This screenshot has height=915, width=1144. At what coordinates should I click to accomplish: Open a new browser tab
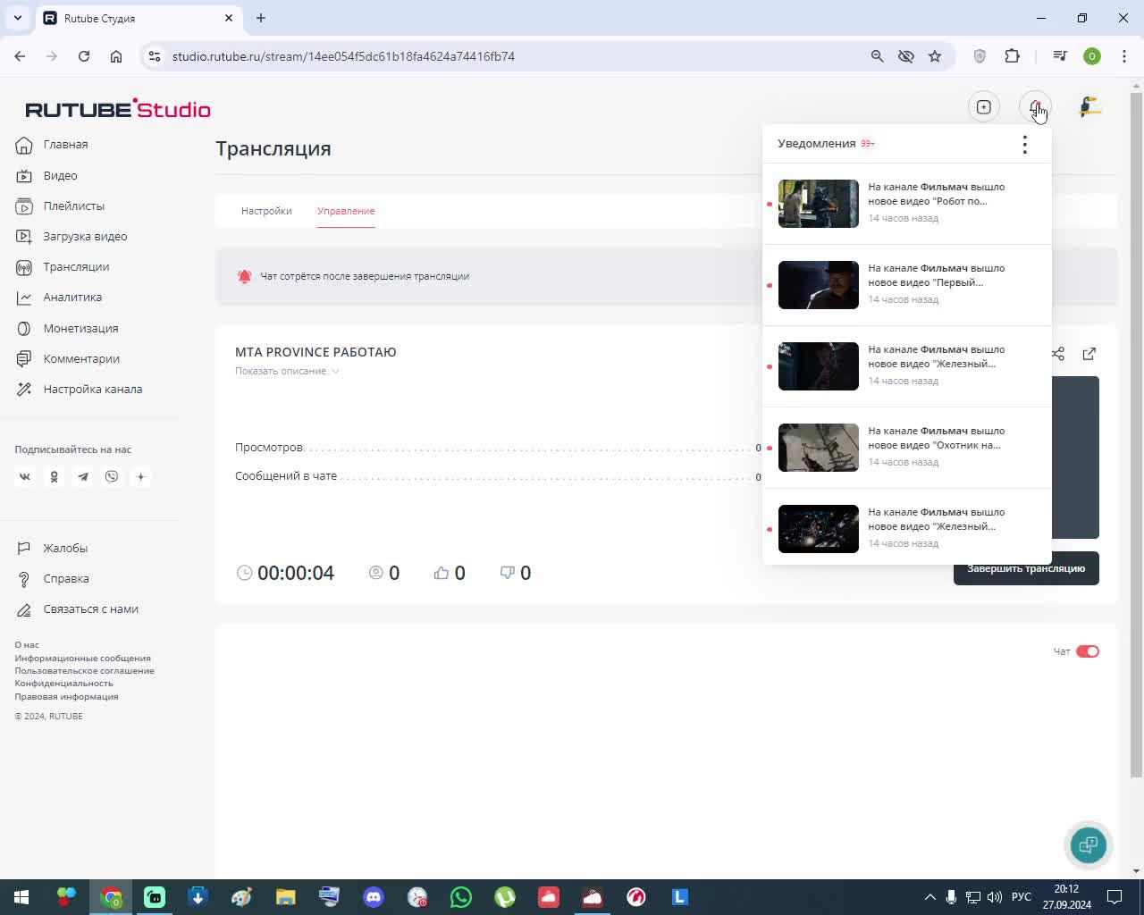261,18
